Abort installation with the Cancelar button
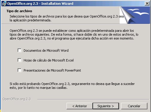151x112 pixels. click(x=134, y=106)
